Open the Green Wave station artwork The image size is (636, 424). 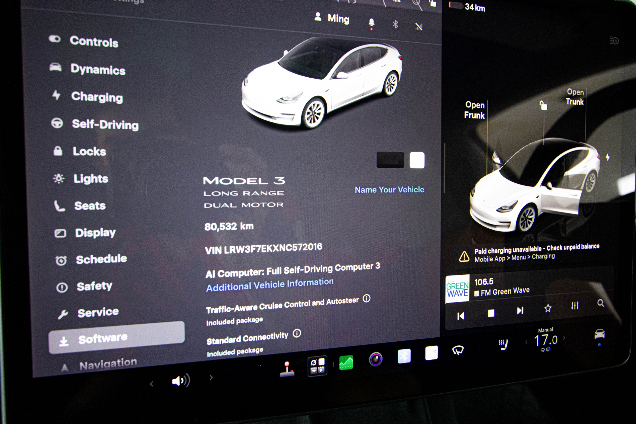[x=457, y=289]
